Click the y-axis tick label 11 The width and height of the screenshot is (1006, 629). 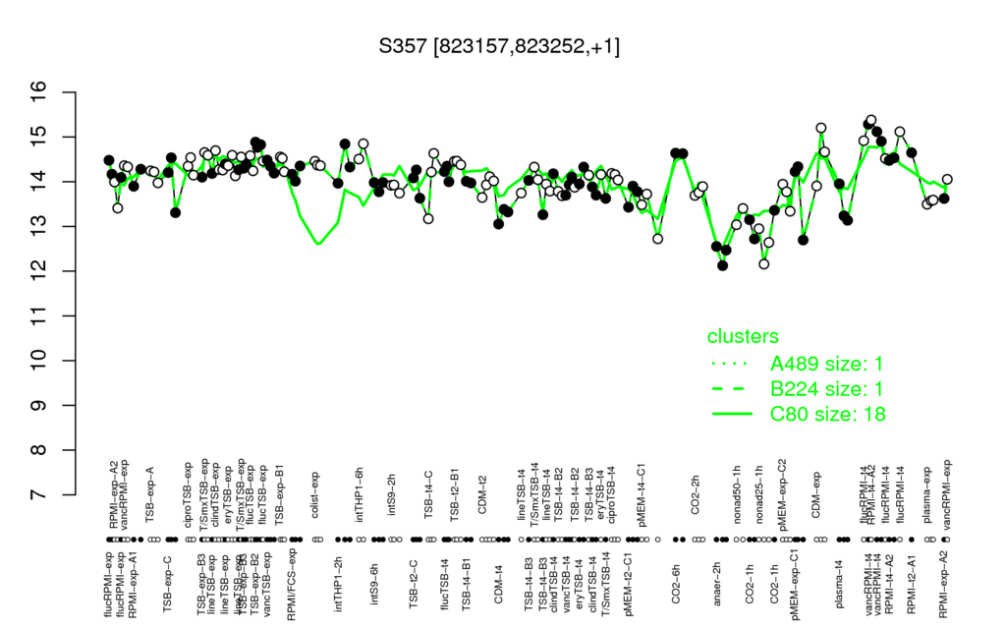point(39,316)
